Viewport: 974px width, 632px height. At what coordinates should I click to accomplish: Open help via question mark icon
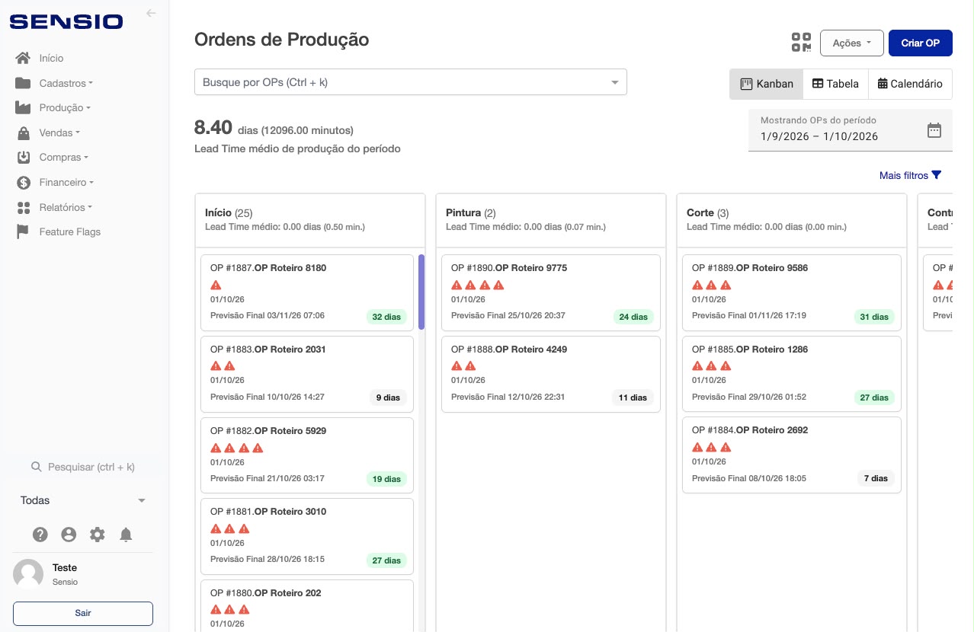coord(40,535)
